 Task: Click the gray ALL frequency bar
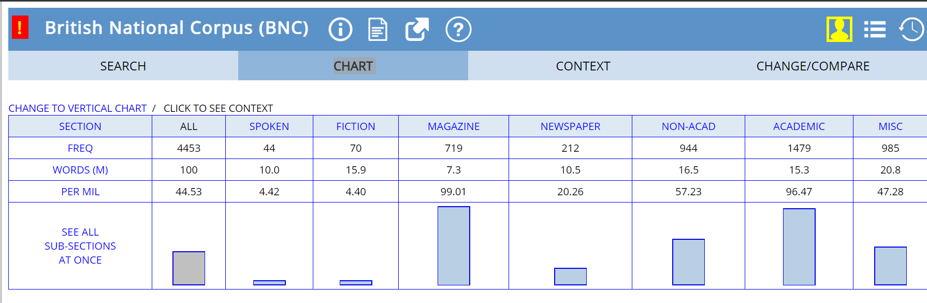coord(189,268)
